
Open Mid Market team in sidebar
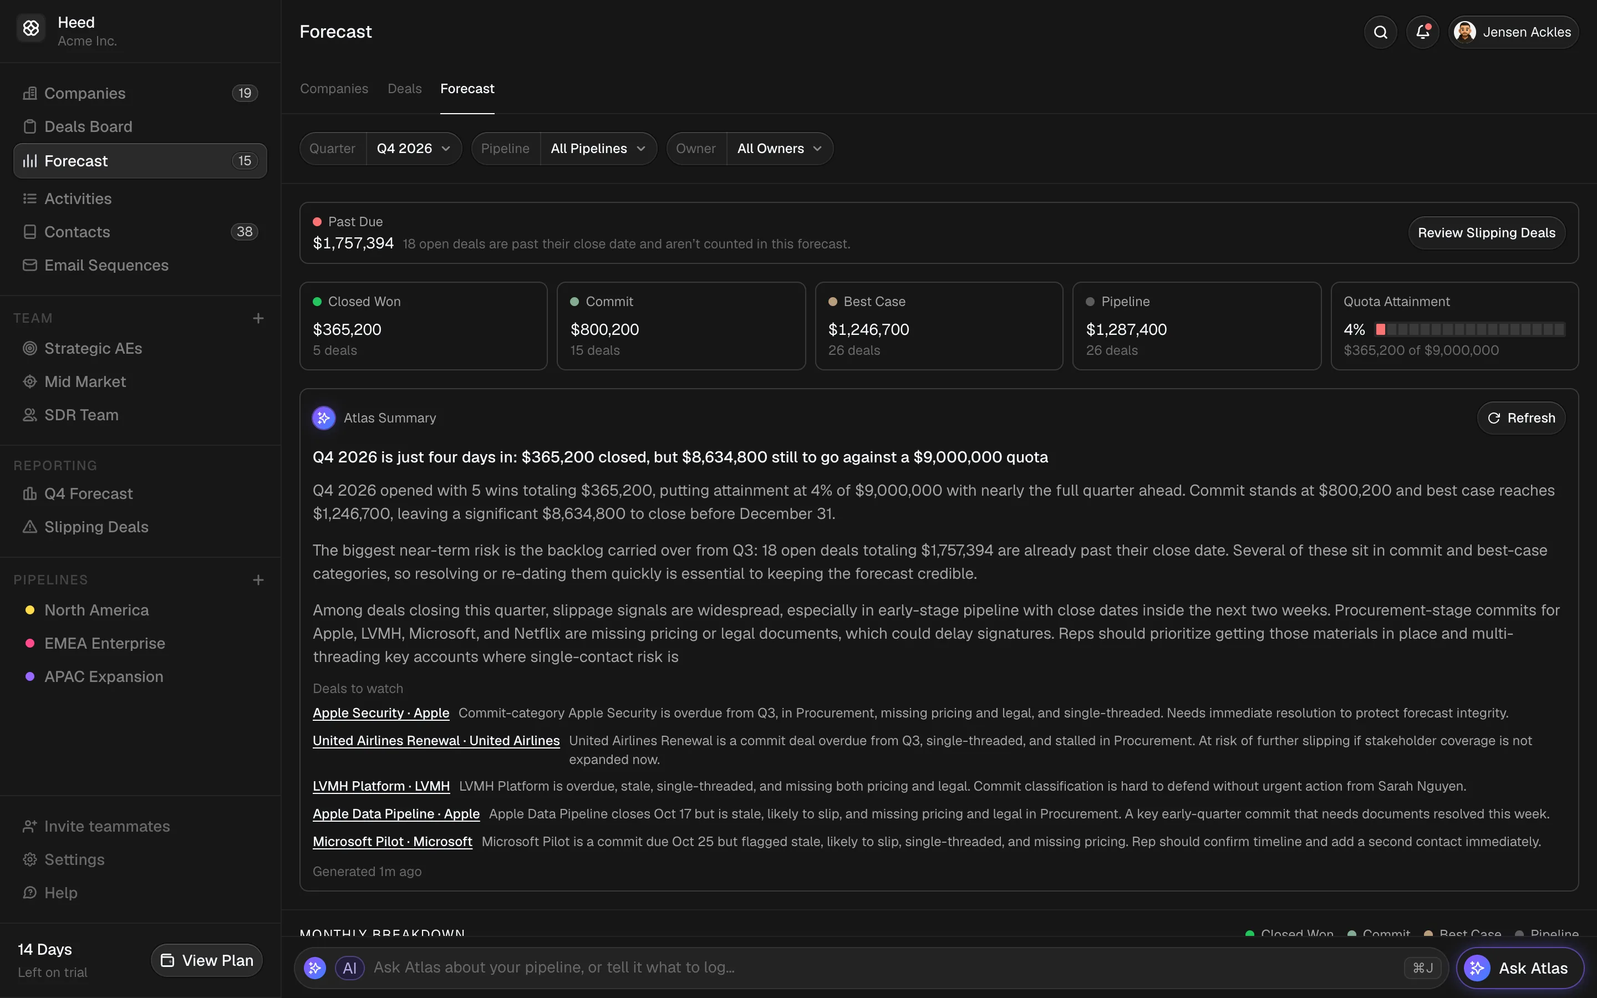coord(140,381)
